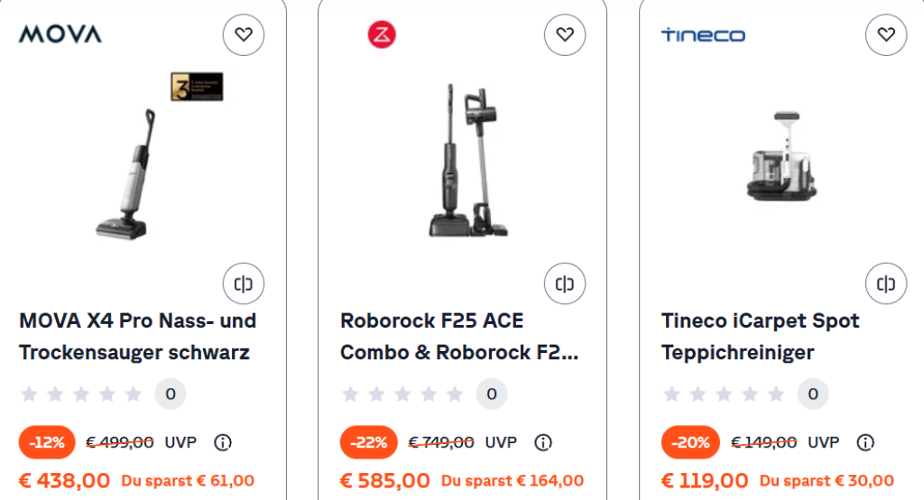924x500 pixels.
Task: Open the Tineco brand logo
Action: pos(703,35)
